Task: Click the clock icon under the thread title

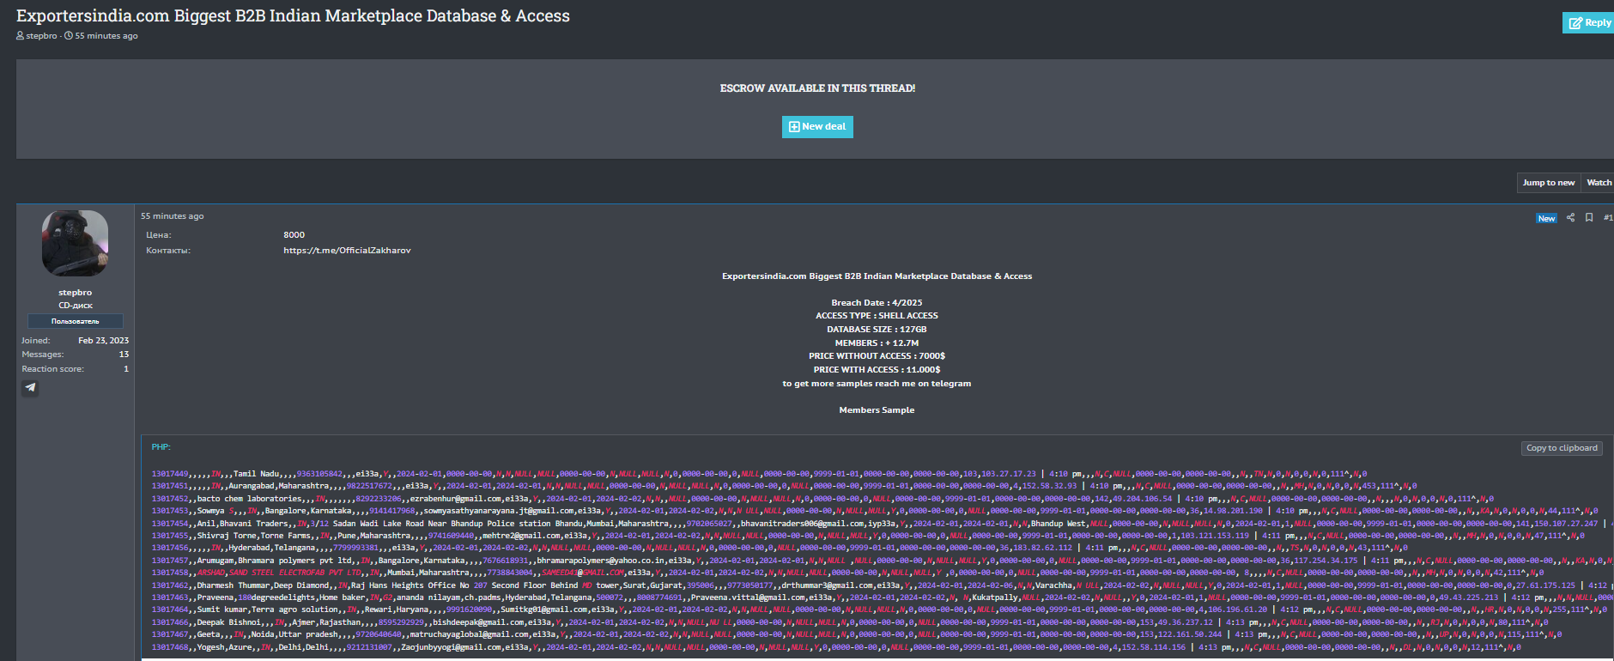Action: [x=69, y=36]
